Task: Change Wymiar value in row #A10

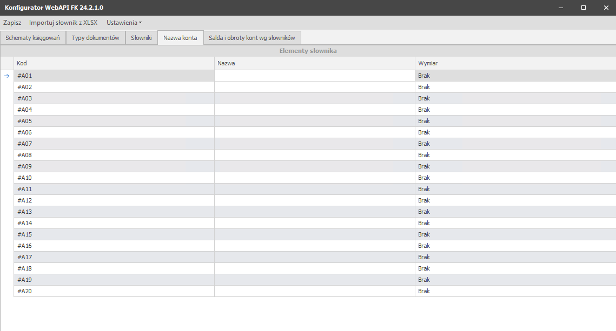Action: [514, 178]
